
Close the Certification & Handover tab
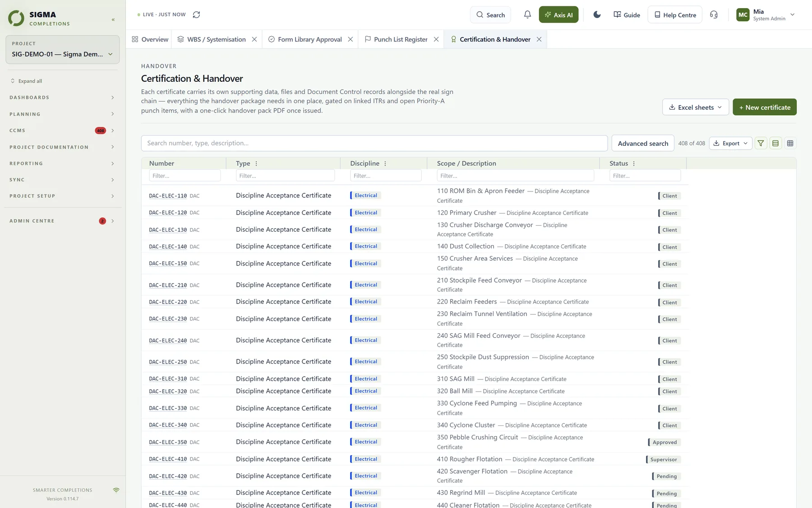(x=539, y=39)
